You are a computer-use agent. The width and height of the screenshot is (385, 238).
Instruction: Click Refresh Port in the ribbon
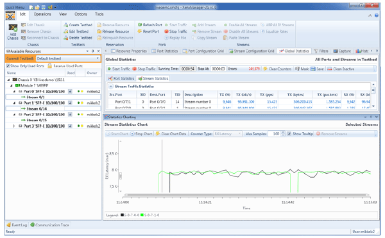(150, 25)
